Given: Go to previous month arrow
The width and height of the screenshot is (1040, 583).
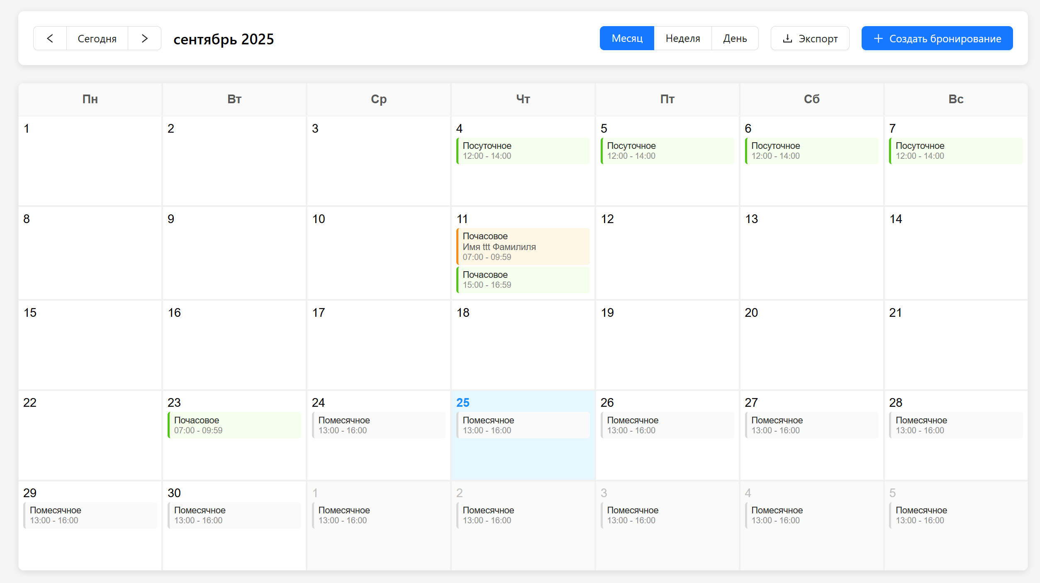Looking at the screenshot, I should 50,39.
